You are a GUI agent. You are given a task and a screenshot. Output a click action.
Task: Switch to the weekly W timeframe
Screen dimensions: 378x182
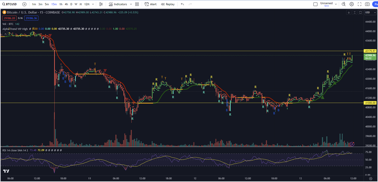tap(76, 4)
